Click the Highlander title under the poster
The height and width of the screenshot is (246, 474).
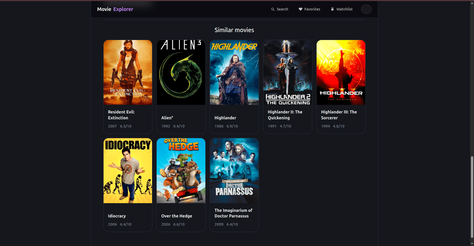click(225, 118)
